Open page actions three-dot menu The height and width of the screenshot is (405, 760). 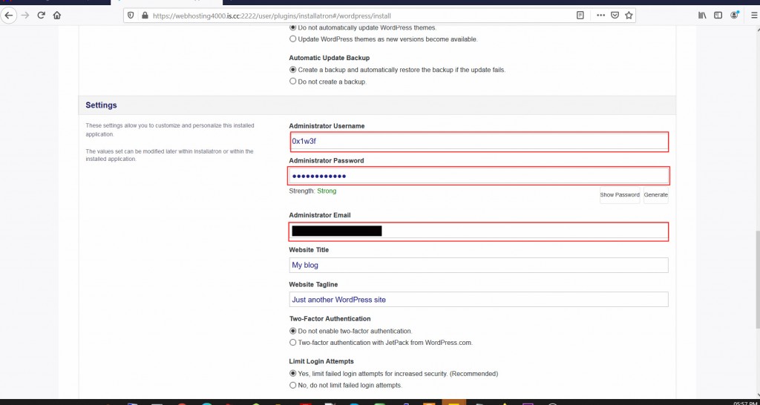(x=601, y=16)
